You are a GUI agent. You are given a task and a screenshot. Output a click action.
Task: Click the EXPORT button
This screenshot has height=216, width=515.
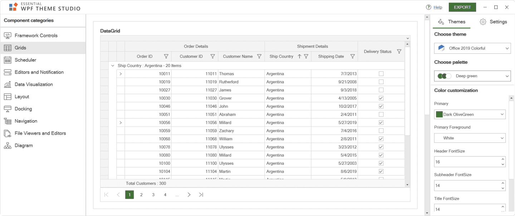click(x=462, y=7)
